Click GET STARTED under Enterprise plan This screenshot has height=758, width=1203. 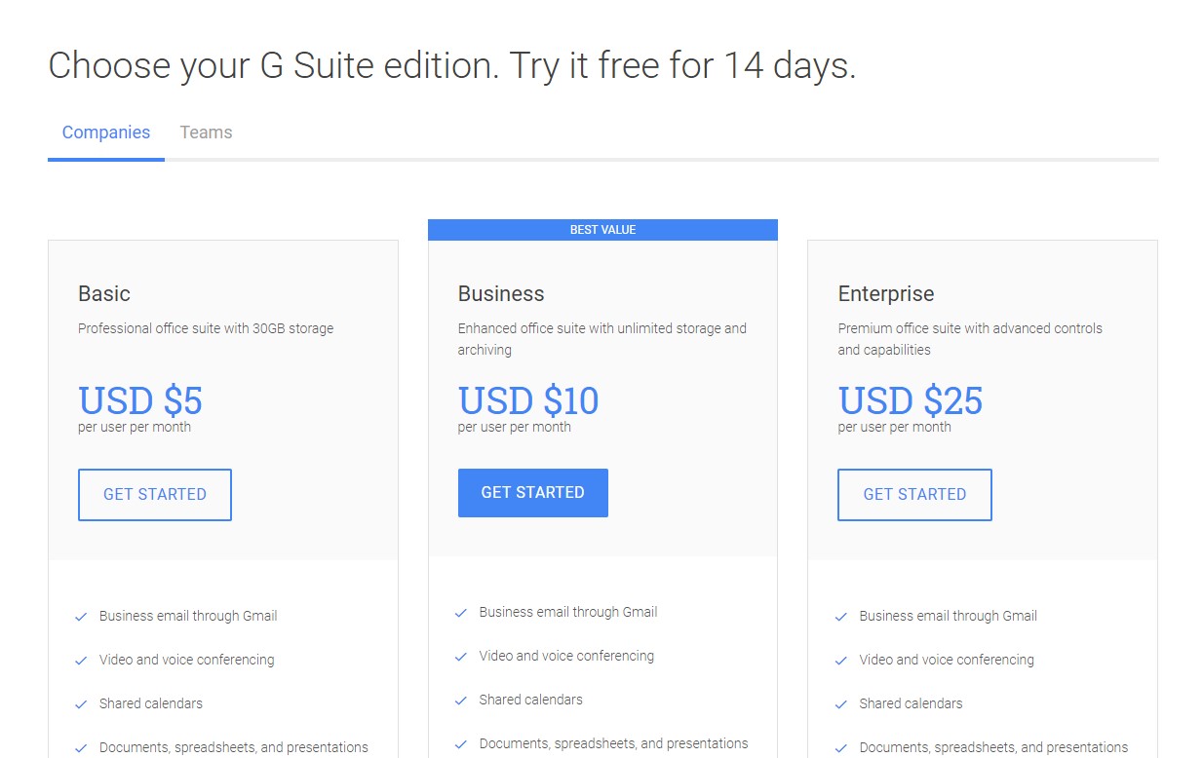coord(914,495)
